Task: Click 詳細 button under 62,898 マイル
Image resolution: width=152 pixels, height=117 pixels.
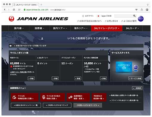Action: tap(31, 78)
